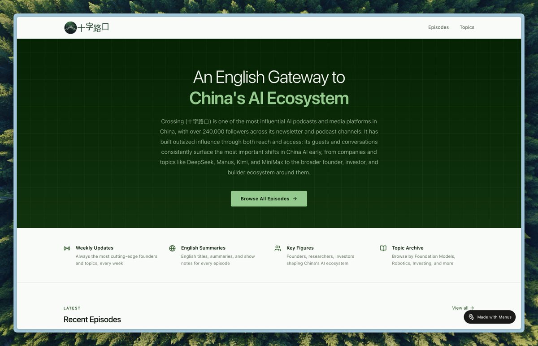This screenshot has width=538, height=346.
Task: Click text 'Browse by Foundation Models,'
Action: point(424,256)
